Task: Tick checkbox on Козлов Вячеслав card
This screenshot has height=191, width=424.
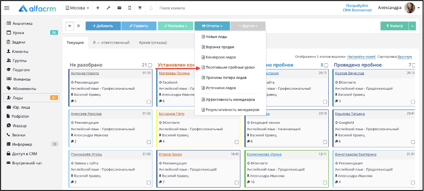Action: 413,102
